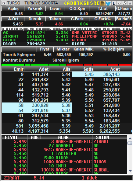Select the ZIRAAT buyer row with 2616201
Image resolution: width=133 pixels, height=181 pixels.
click(x=36, y=36)
